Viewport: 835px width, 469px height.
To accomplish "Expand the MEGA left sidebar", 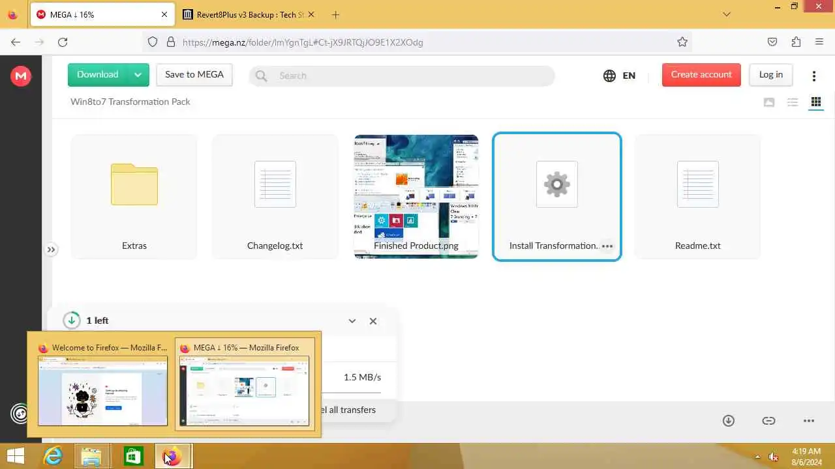I will [x=51, y=249].
